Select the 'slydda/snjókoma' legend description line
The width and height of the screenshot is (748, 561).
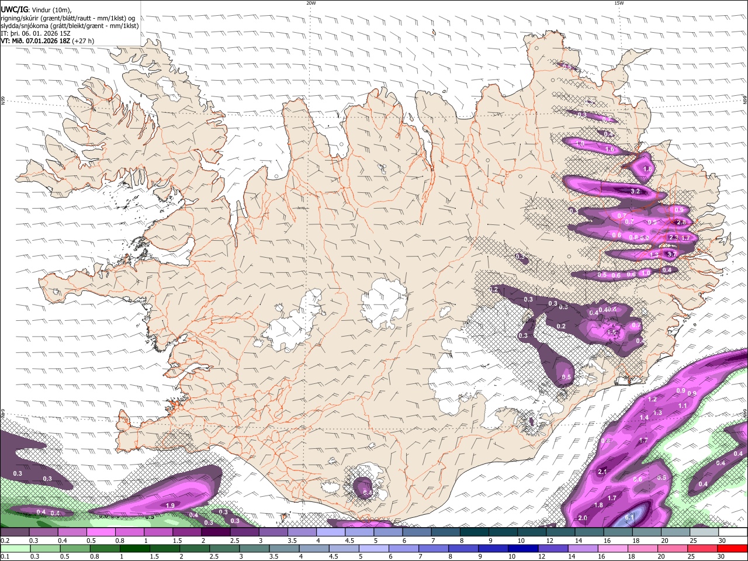(x=70, y=26)
